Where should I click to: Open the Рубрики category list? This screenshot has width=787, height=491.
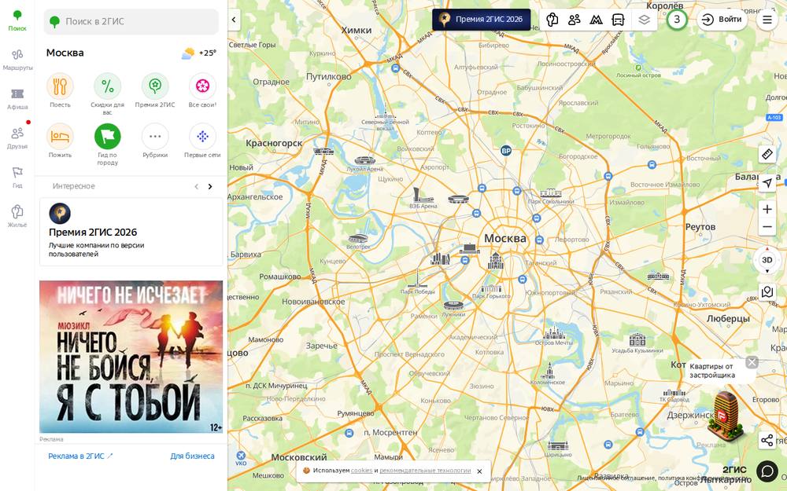click(155, 141)
